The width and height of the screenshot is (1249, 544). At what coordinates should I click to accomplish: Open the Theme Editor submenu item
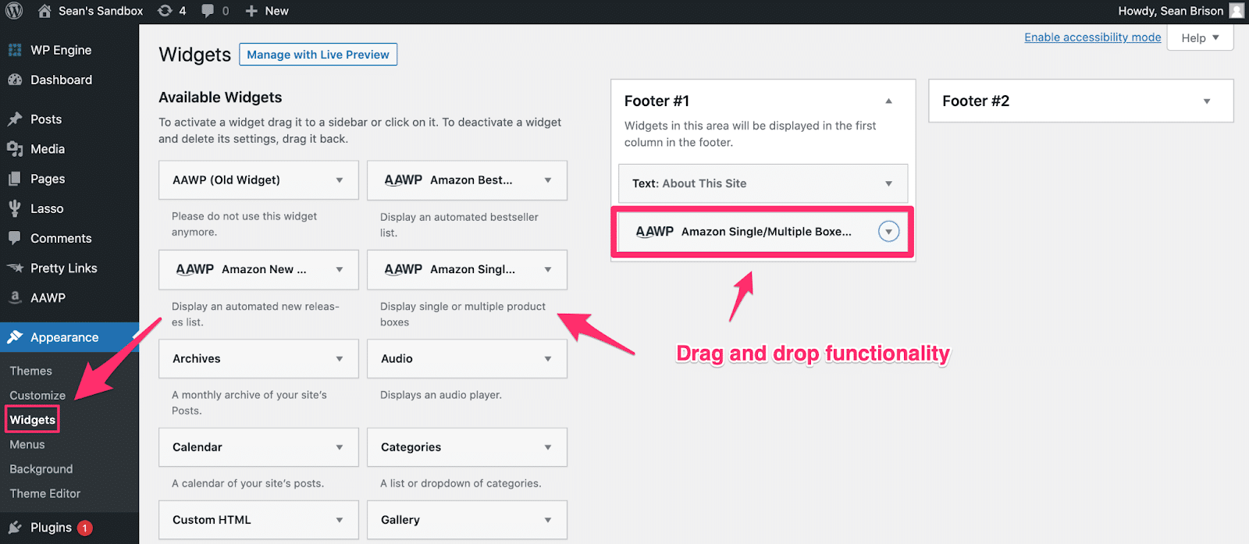45,494
